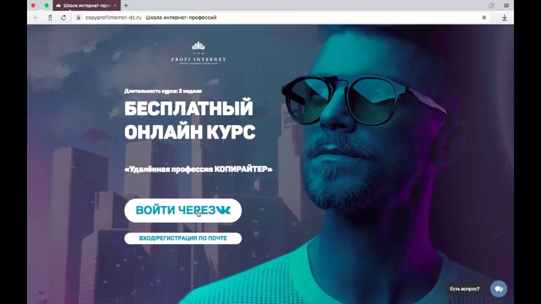The height and width of the screenshot is (304, 541).
Task: Reload the page with the refresh icon
Action: point(64,18)
